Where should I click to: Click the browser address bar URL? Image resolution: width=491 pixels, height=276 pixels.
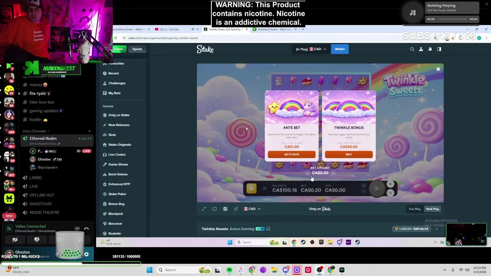(163, 38)
